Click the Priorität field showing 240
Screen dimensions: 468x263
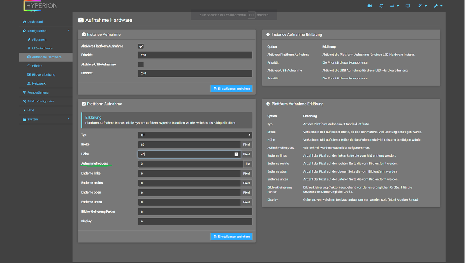195,73
